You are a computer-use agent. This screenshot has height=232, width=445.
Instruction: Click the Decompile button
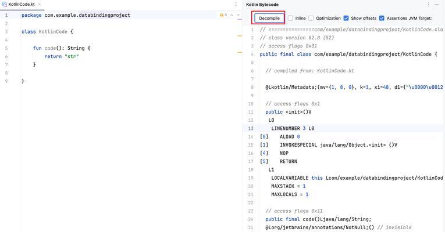coord(269,18)
